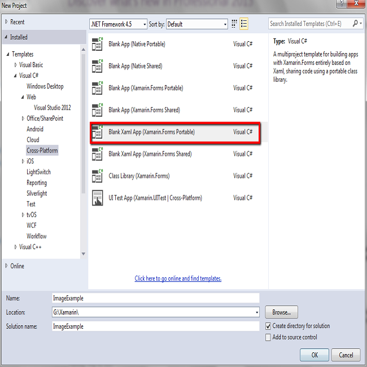
Task: Click the Blank Xaml App (Xamarin.Forms Shared) icon
Action: click(x=97, y=154)
